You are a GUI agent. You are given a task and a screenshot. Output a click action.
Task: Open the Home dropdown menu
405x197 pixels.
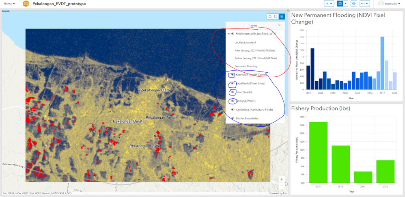9,4
